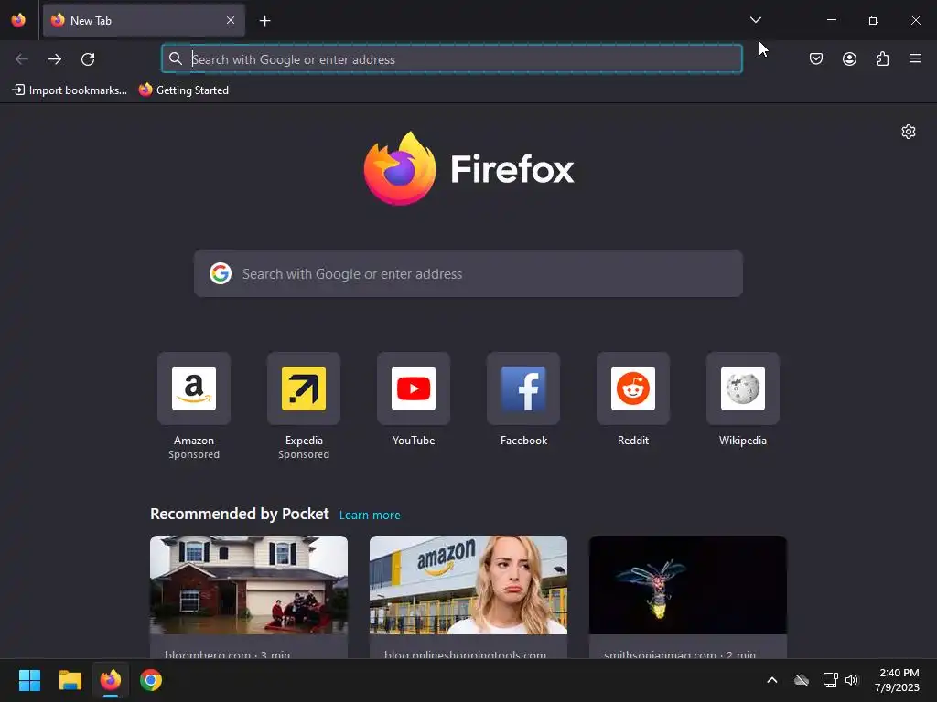Minimize the Firefox window
Screen dimensions: 937x702
click(831, 20)
